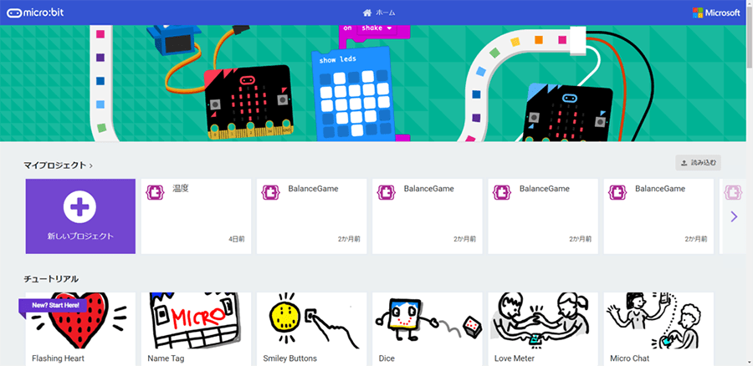Click the micro:bit logo in header
Viewport: 753px width, 366px height.
click(x=35, y=13)
